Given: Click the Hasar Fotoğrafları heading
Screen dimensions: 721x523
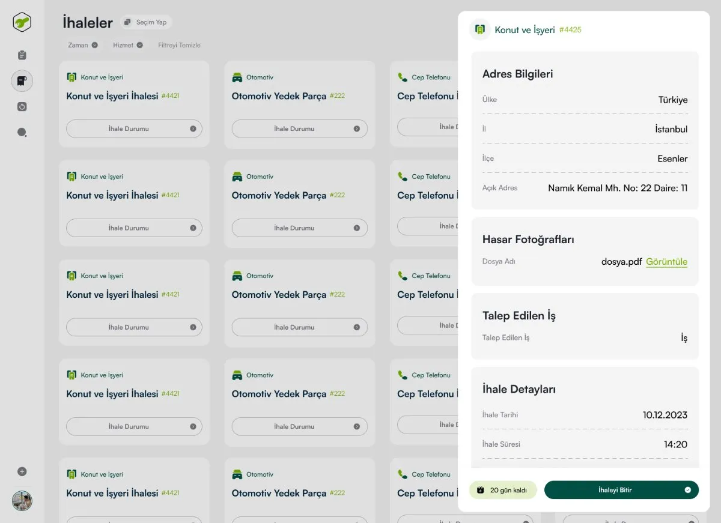Looking at the screenshot, I should pos(528,240).
